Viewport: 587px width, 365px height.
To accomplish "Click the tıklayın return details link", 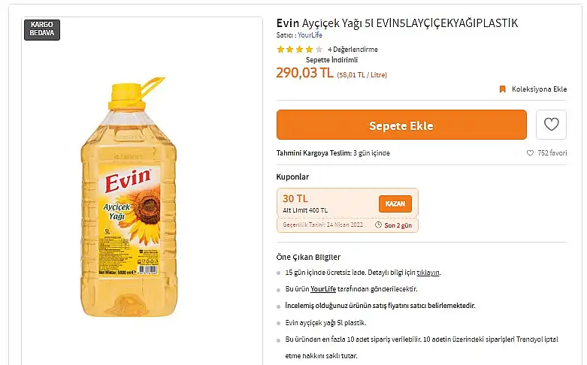I will coord(428,273).
